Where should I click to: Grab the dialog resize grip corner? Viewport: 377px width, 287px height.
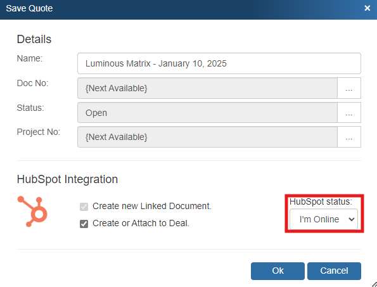pos(374,284)
